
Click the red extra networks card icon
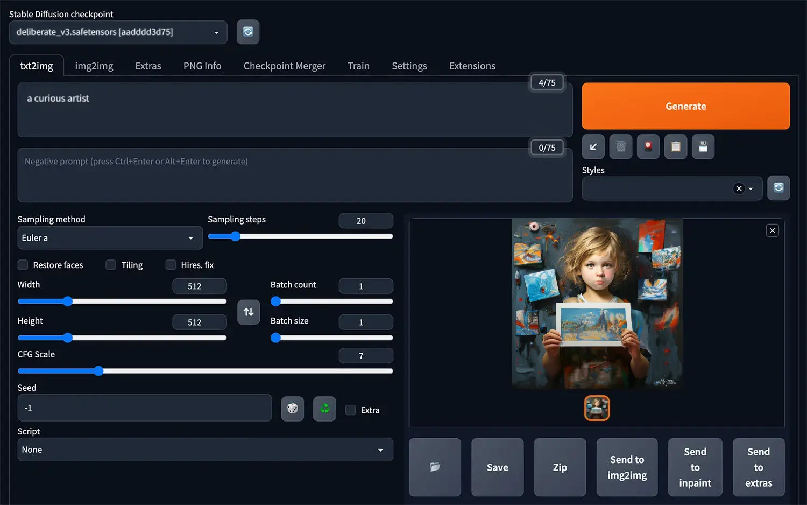648,146
